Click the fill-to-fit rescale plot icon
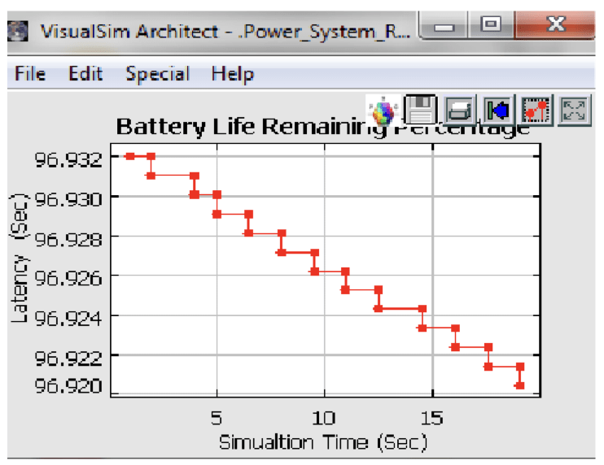The width and height of the screenshot is (604, 465). click(575, 109)
